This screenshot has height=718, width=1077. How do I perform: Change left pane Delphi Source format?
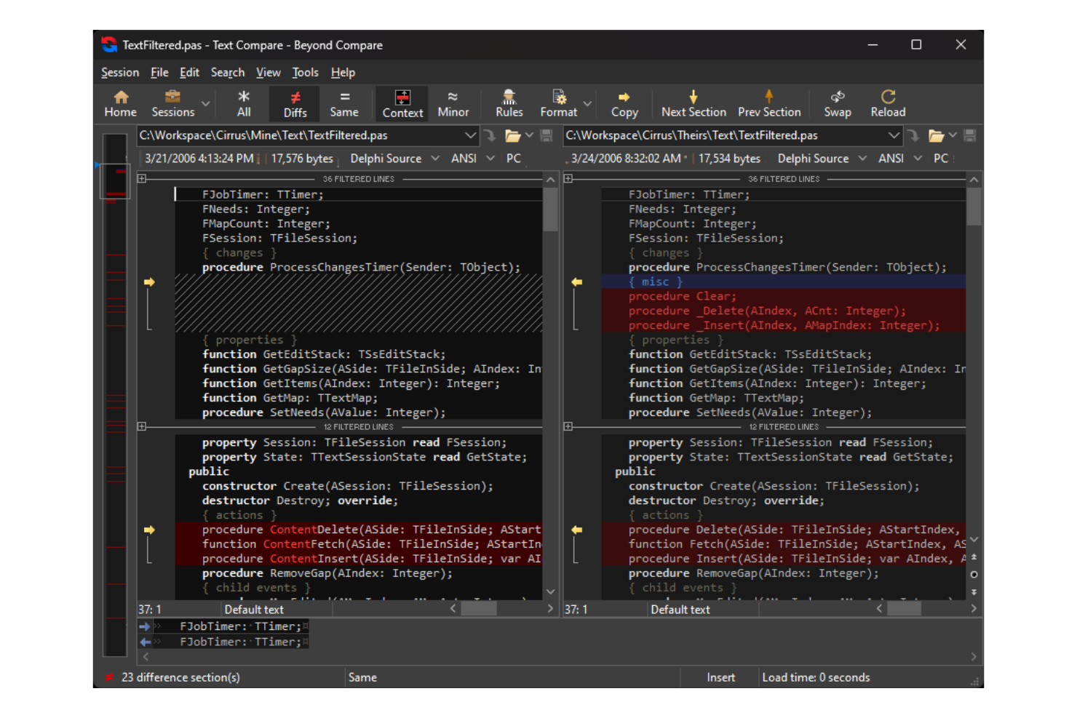click(394, 159)
